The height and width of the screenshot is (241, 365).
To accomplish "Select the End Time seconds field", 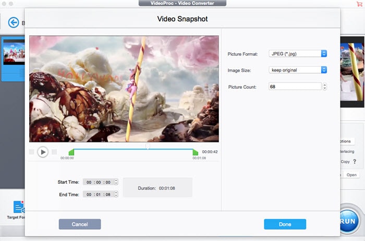I will (x=108, y=195).
